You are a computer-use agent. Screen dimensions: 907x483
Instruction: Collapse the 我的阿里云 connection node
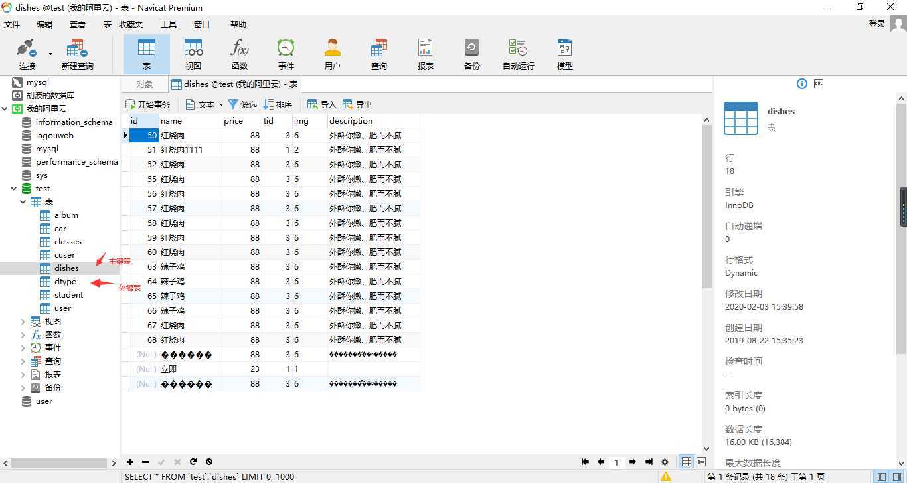coord(5,109)
